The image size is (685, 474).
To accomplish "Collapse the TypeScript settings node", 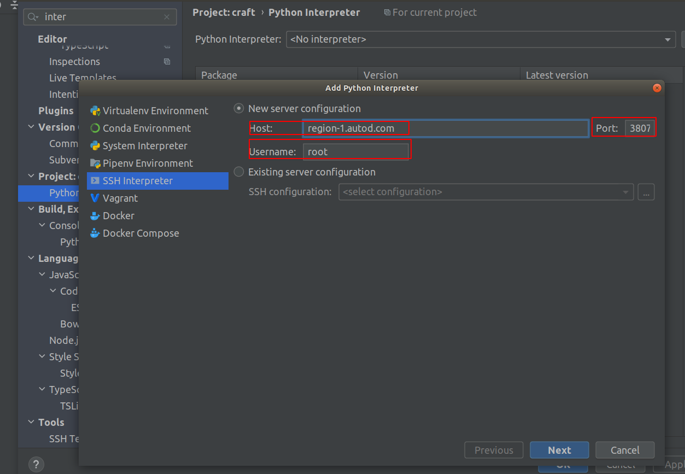I will 42,389.
